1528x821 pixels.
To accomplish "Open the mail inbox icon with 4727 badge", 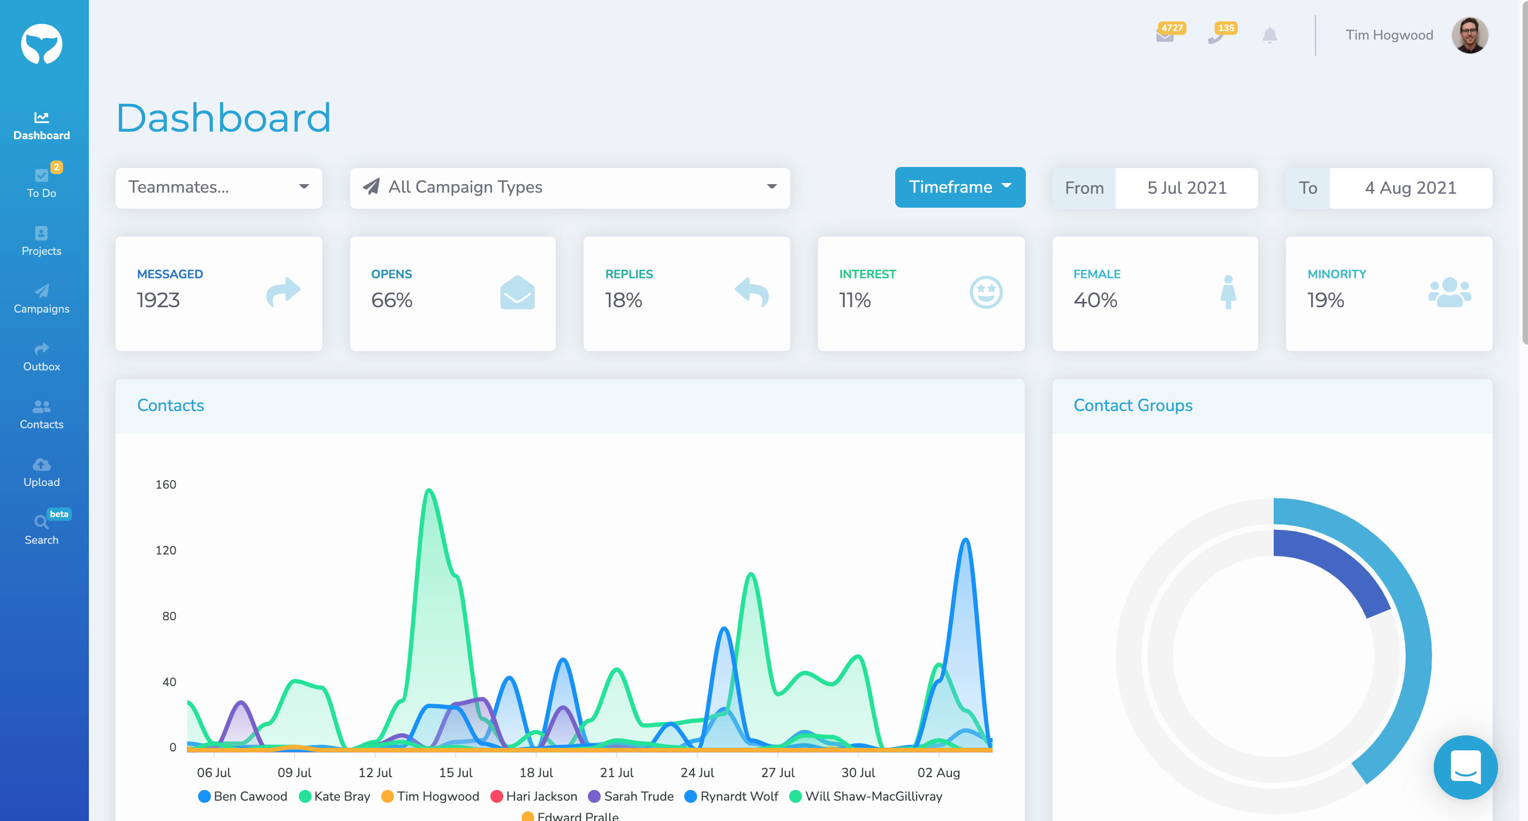I will click(x=1166, y=35).
